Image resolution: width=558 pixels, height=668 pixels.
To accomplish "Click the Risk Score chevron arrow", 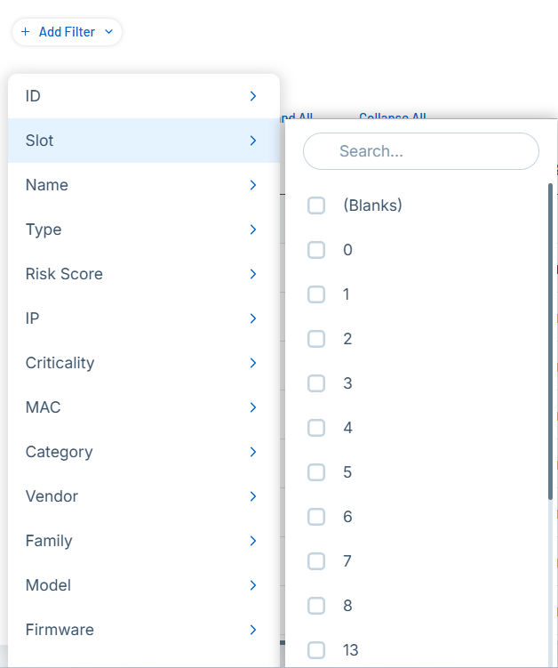I will pos(253,274).
